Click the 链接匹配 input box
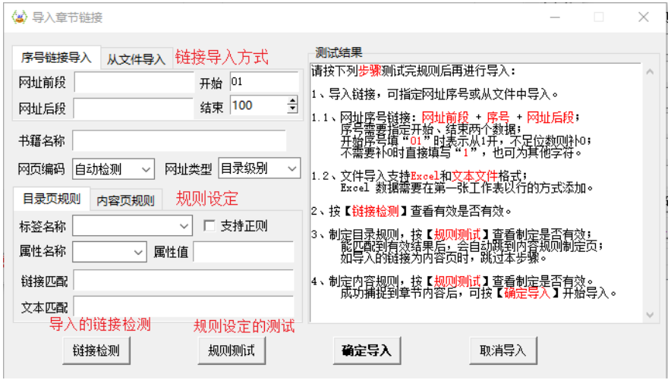This screenshot has height=380, width=671. [183, 281]
